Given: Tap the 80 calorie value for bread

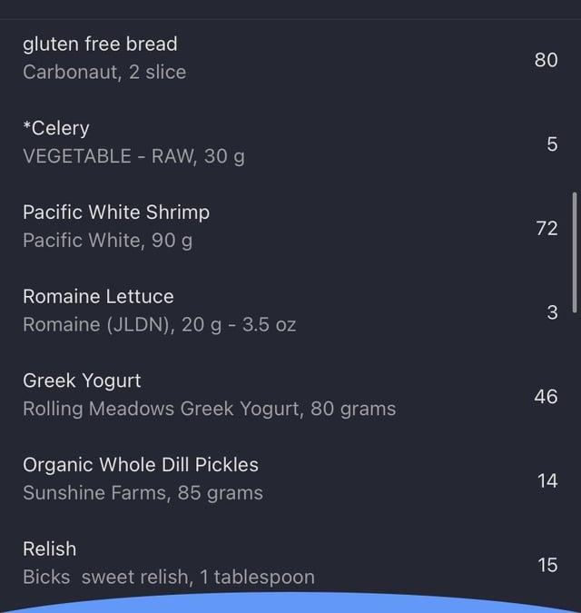Looking at the screenshot, I should [x=546, y=60].
